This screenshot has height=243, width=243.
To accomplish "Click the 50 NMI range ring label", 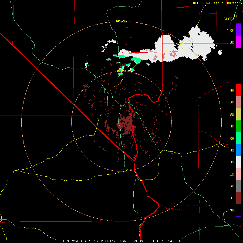I will pyautogui.click(x=121, y=71).
